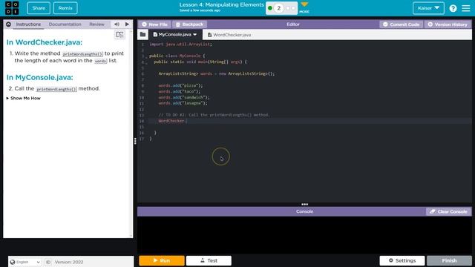Screen dimensions: 475x267
Task: Click the draggable panel resize handle
Action: point(135,141)
